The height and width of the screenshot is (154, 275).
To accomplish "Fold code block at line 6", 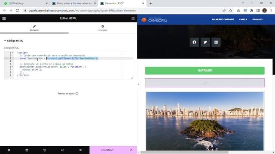I will click(12, 67).
